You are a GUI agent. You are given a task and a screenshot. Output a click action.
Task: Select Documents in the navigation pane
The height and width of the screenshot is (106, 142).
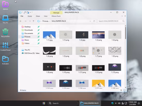coord(29,33)
